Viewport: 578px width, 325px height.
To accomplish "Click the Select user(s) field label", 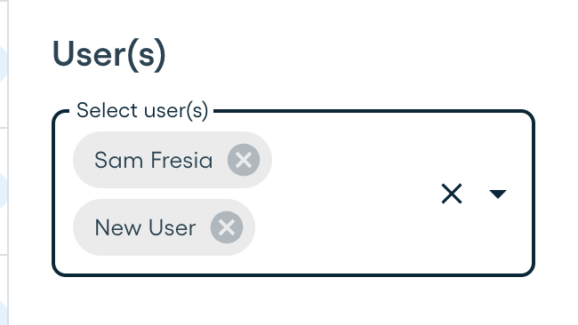I will coord(142,110).
